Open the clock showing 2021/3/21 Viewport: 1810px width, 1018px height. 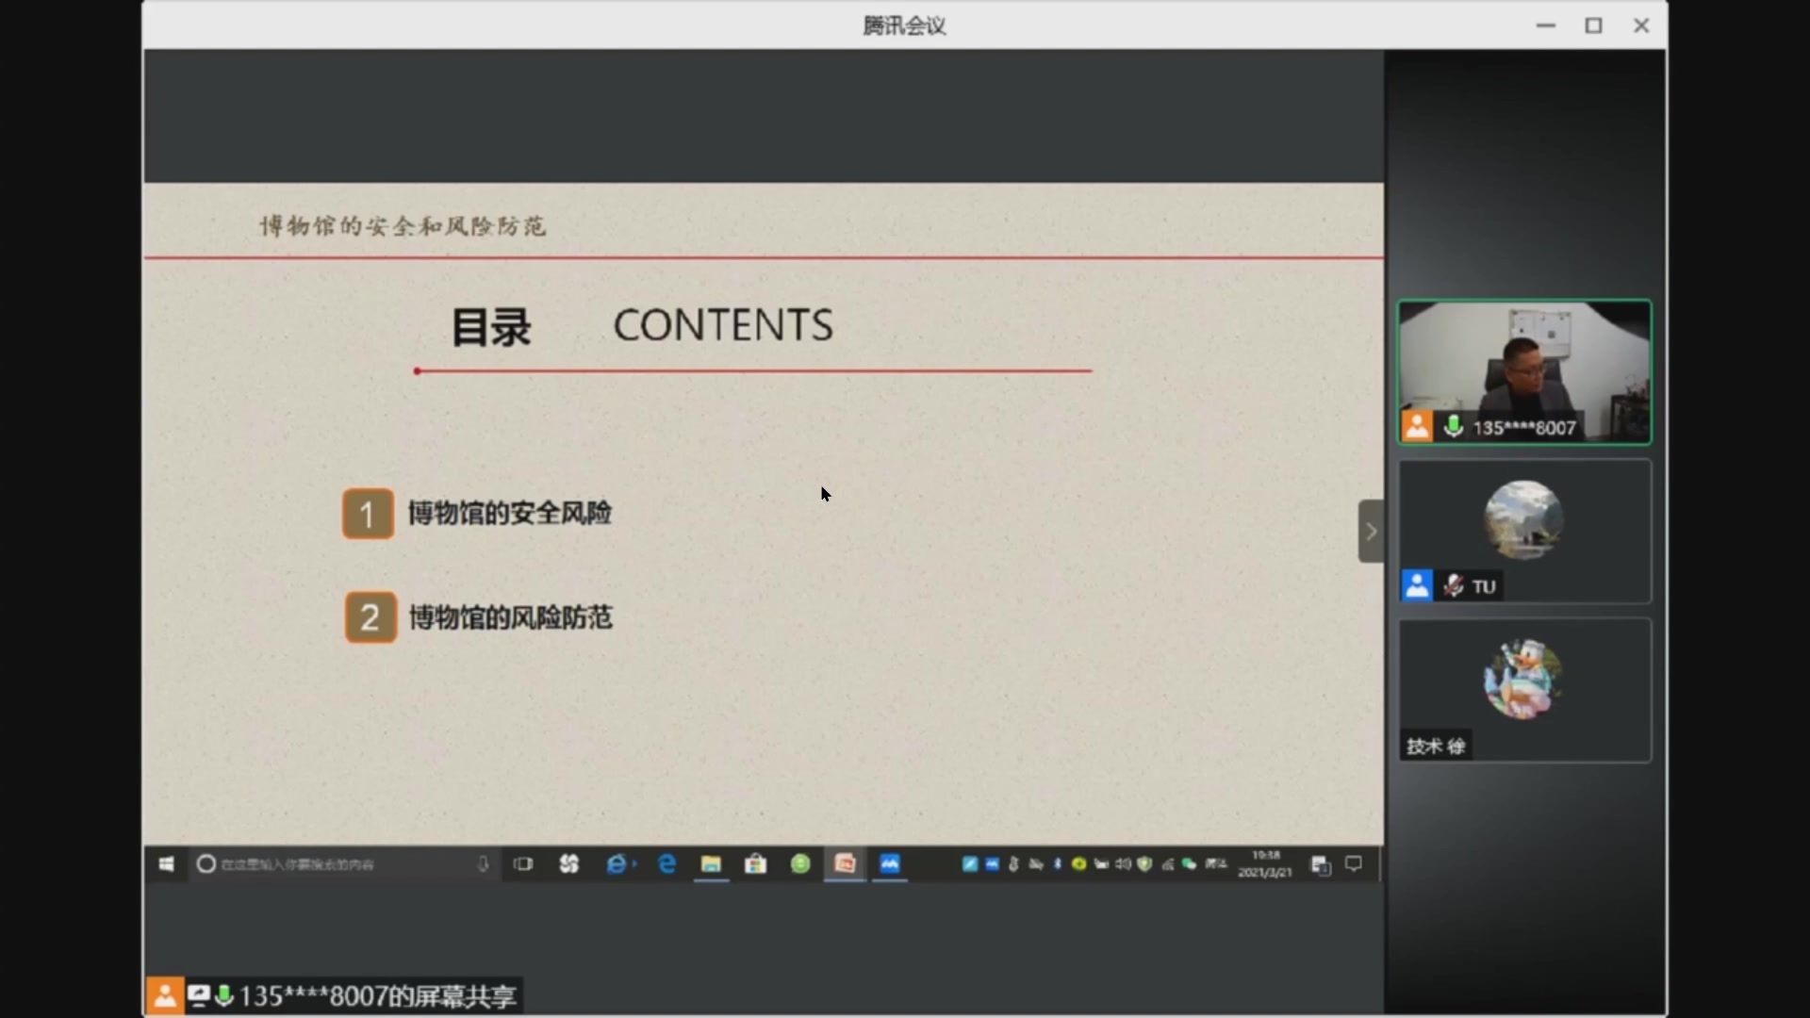pyautogui.click(x=1265, y=864)
